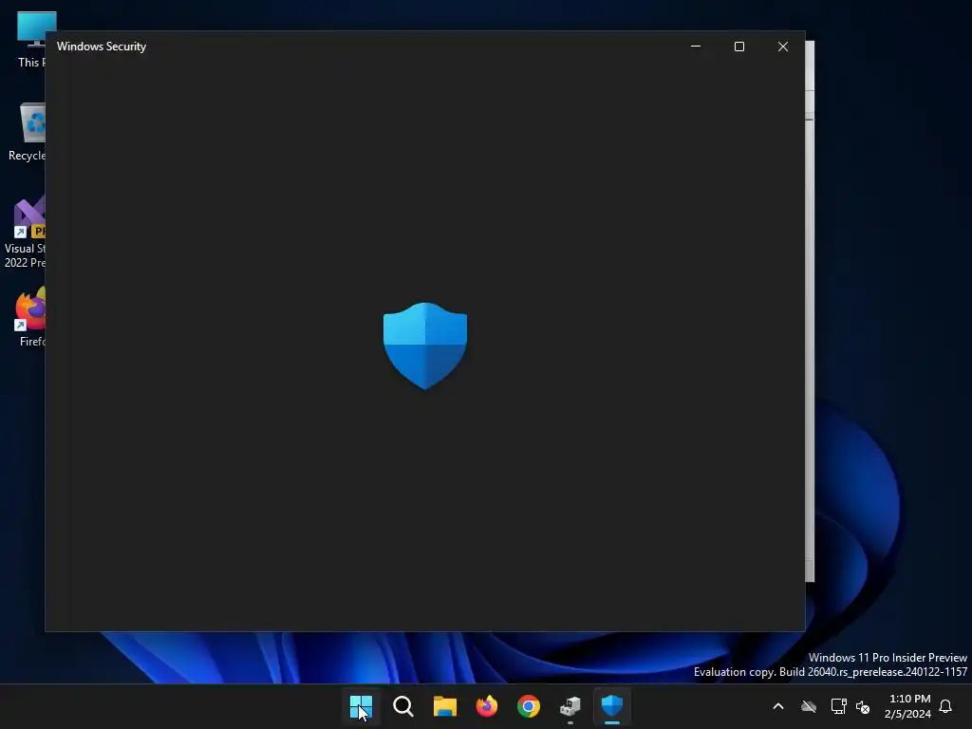The image size is (972, 729).
Task: Minimize the Windows Security window
Action: click(x=696, y=47)
